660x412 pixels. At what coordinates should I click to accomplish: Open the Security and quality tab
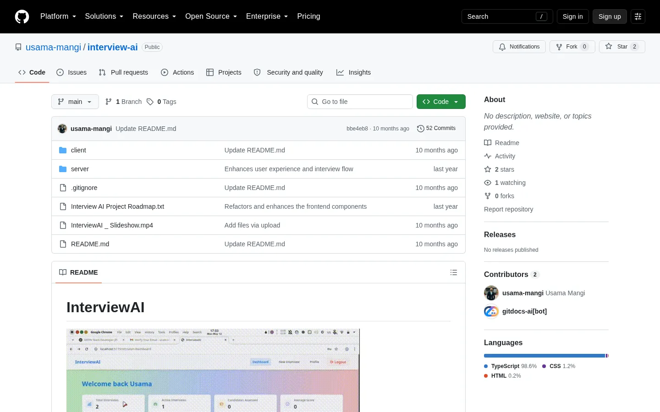(288, 72)
